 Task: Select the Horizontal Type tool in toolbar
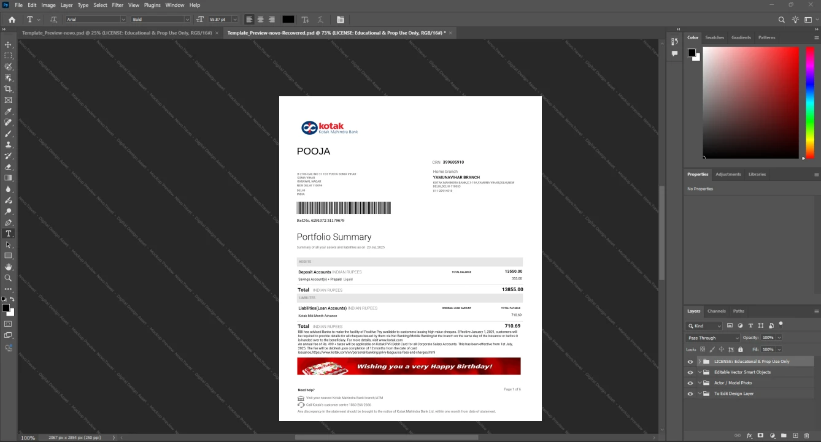coord(9,234)
